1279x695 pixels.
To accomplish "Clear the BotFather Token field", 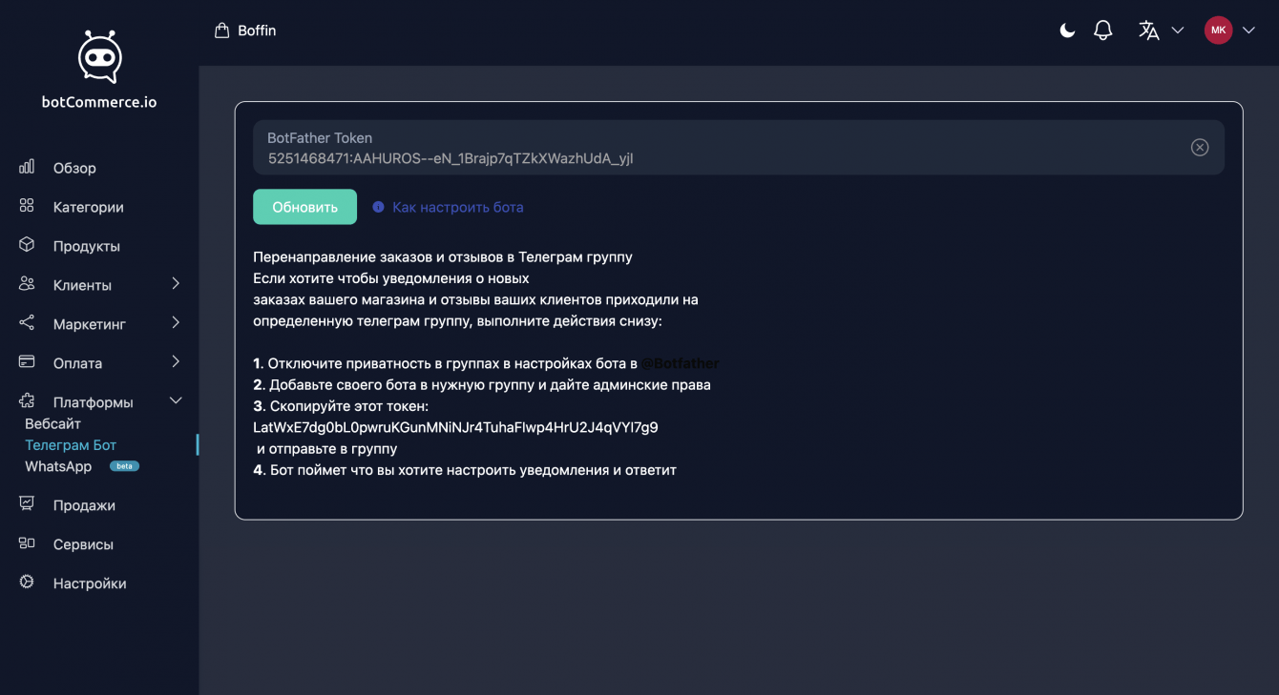I will (x=1200, y=147).
